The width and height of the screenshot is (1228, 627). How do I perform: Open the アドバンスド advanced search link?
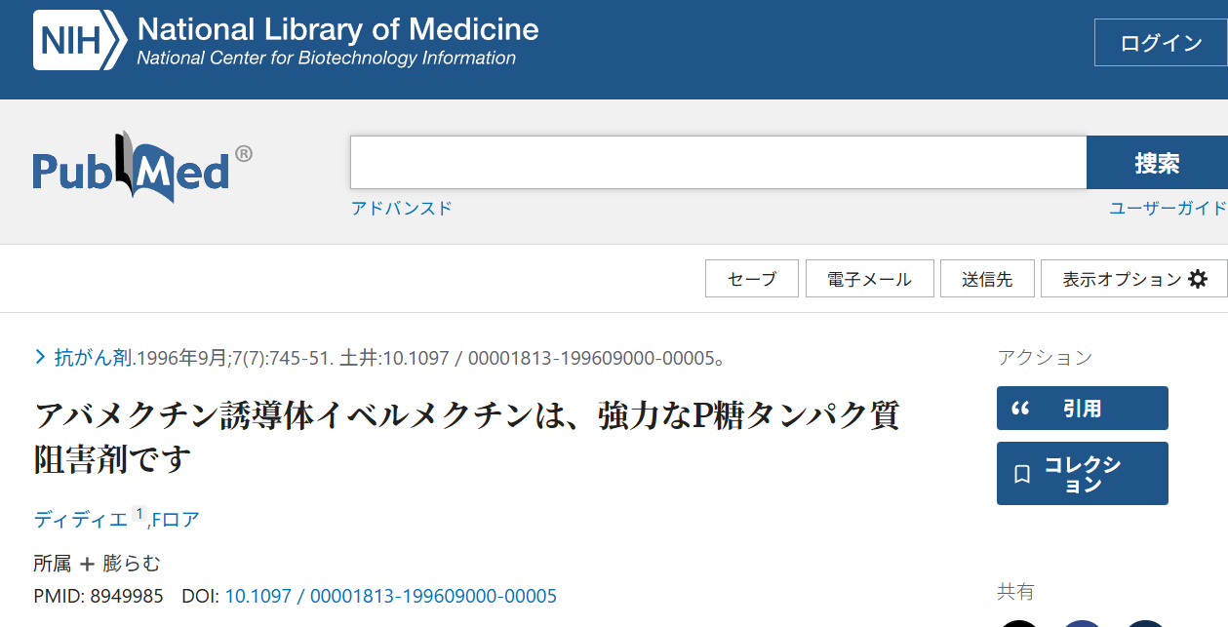pos(402,208)
